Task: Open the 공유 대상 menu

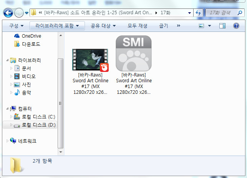Action: [x=103, y=26]
